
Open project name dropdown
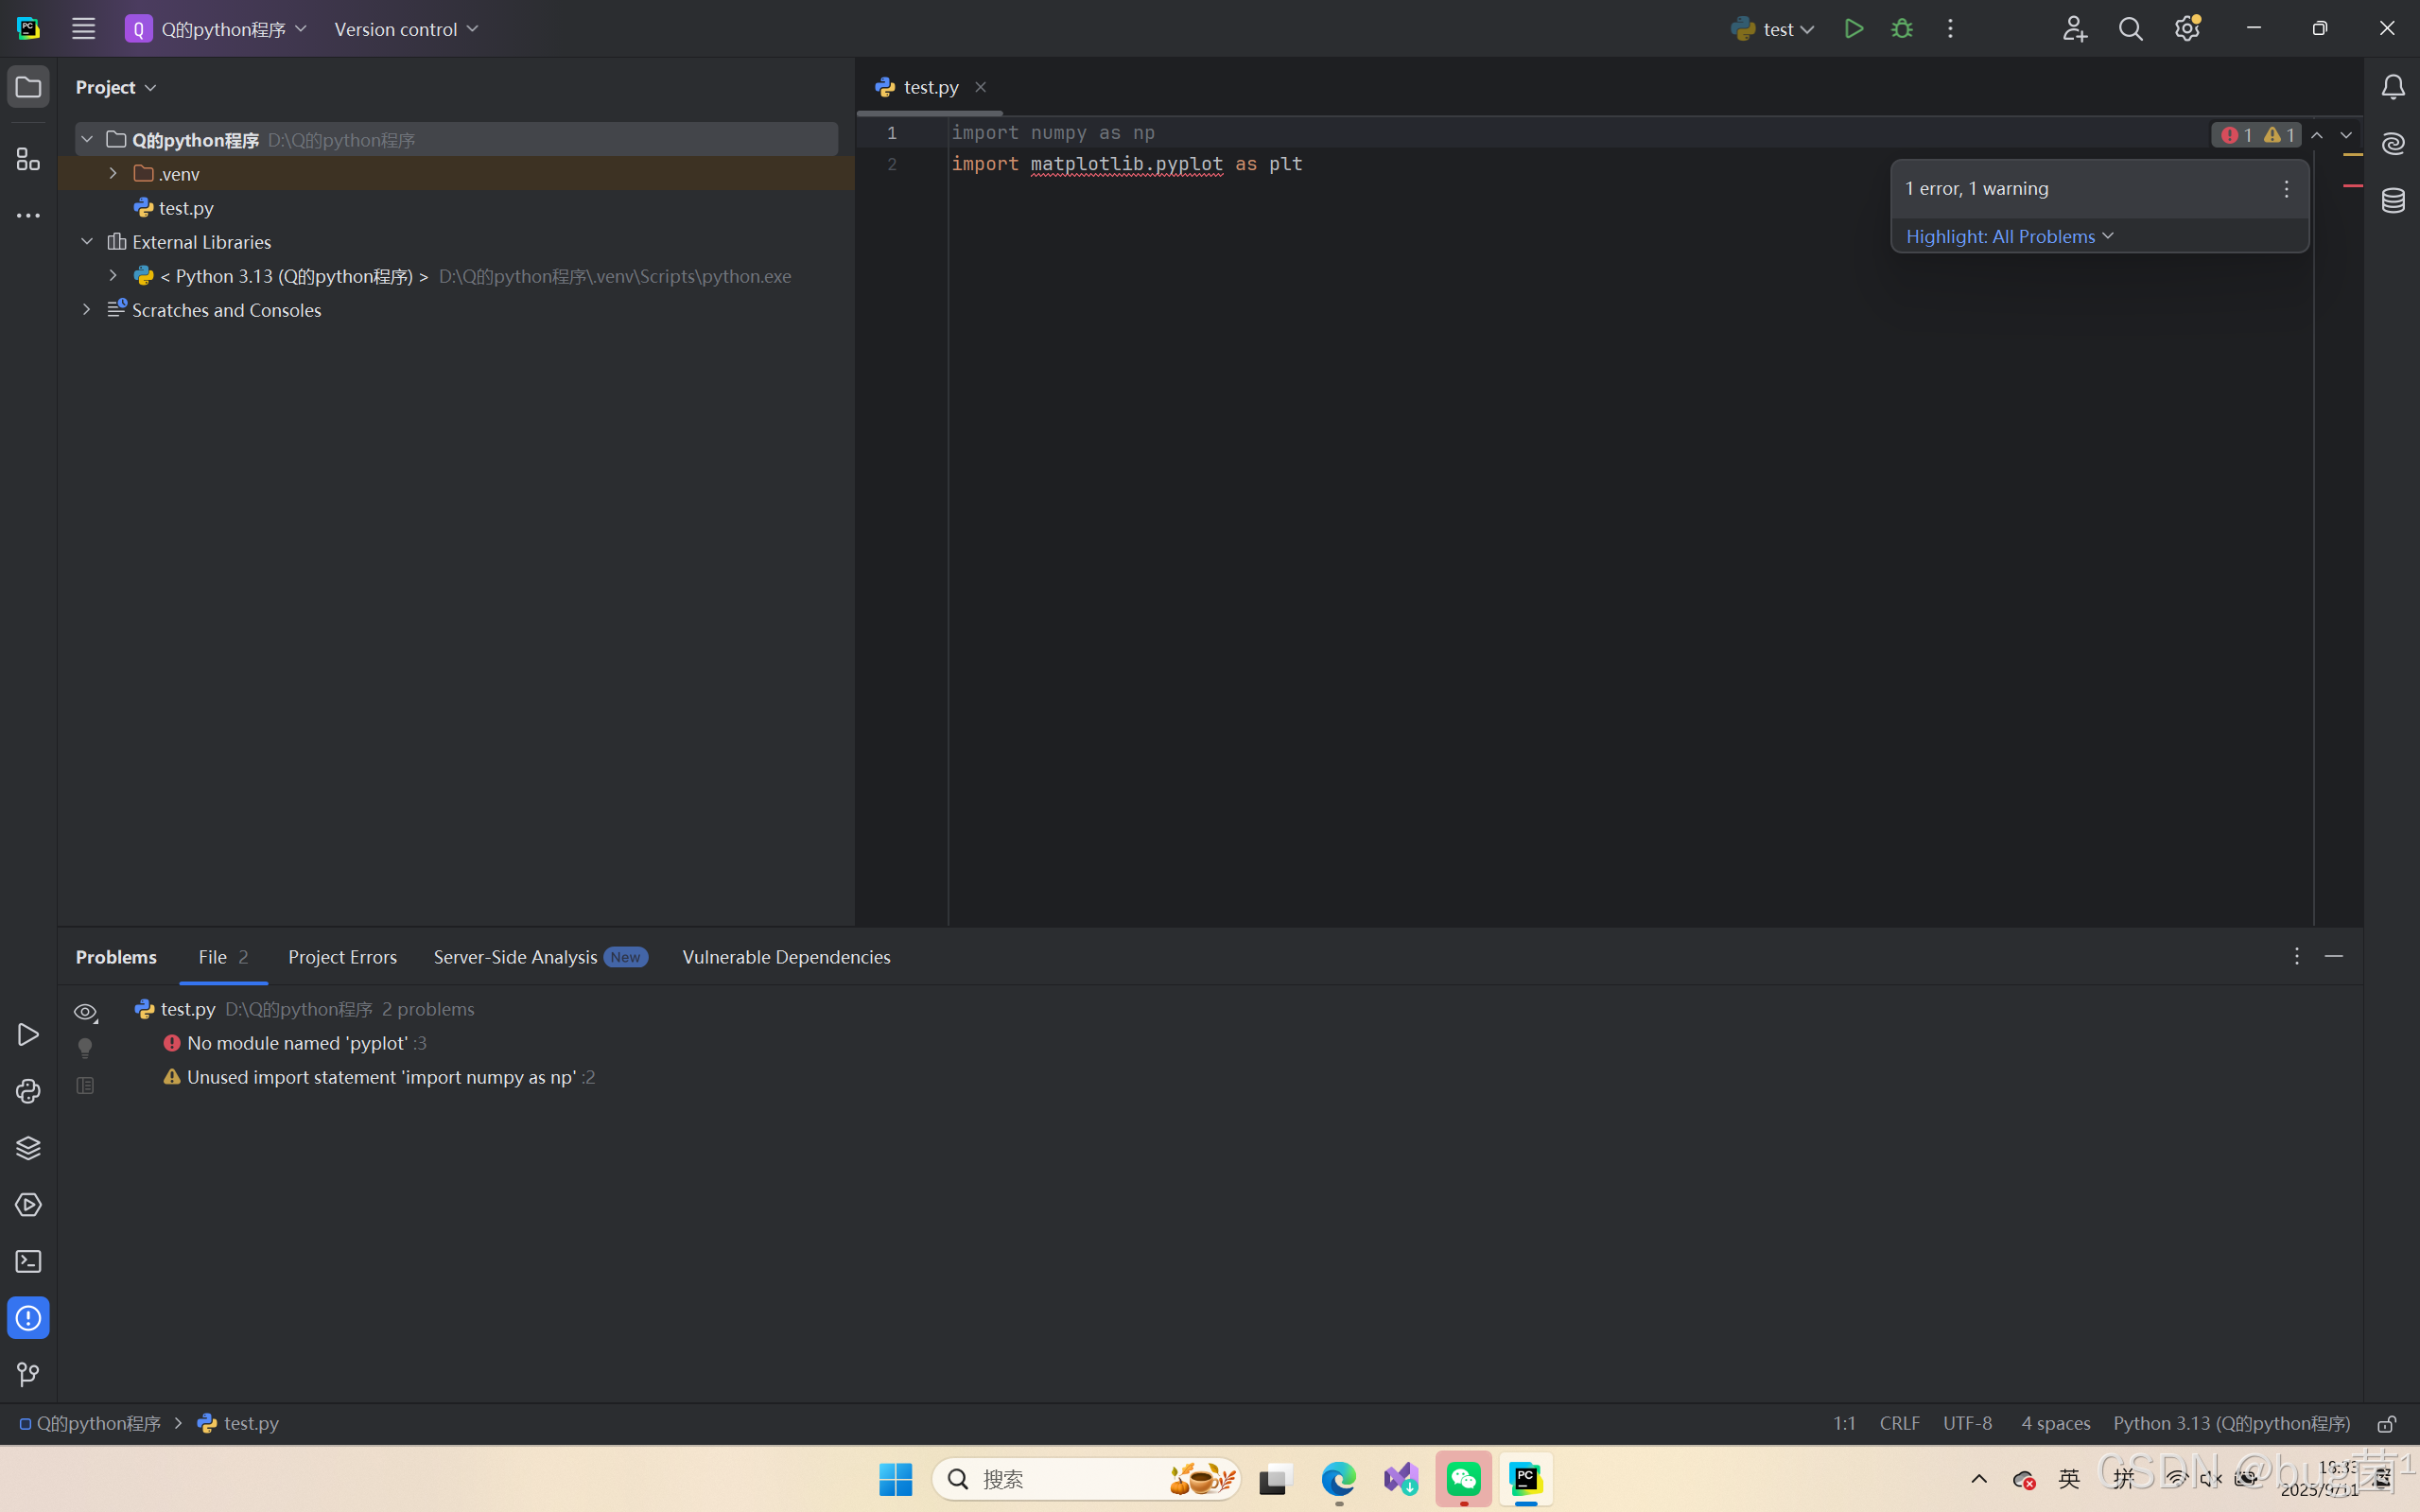pos(216,29)
